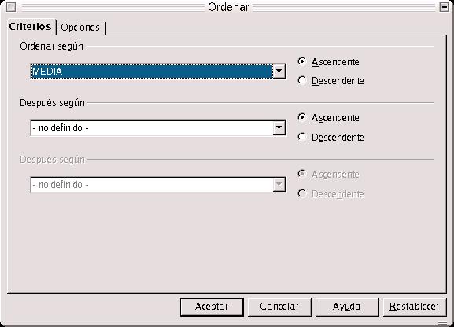The width and height of the screenshot is (454, 327).
Task: Switch to the Opciones tab
Action: point(80,28)
